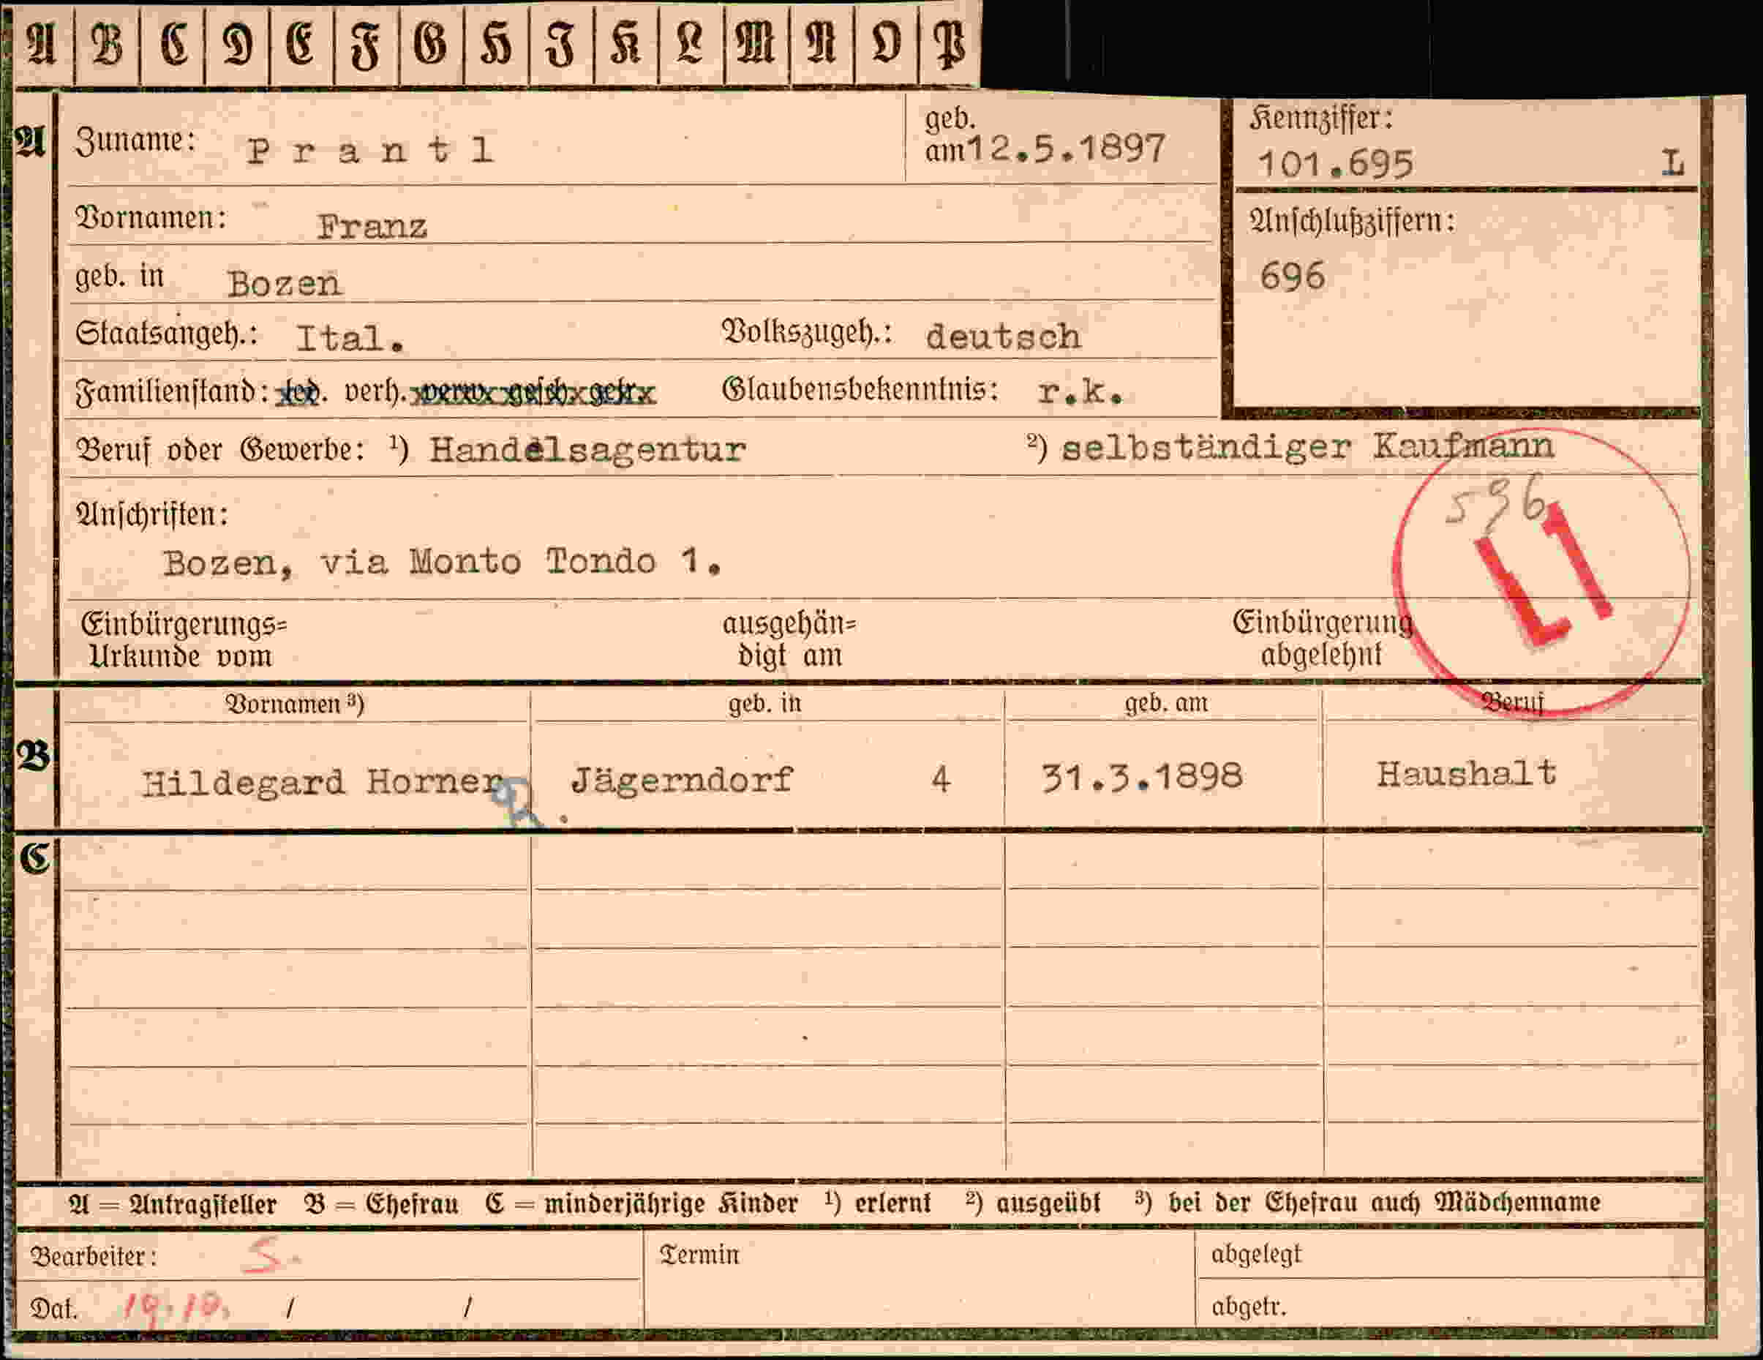This screenshot has width=1763, height=1360.
Task: Click the index tab letter C
Action: tap(173, 42)
